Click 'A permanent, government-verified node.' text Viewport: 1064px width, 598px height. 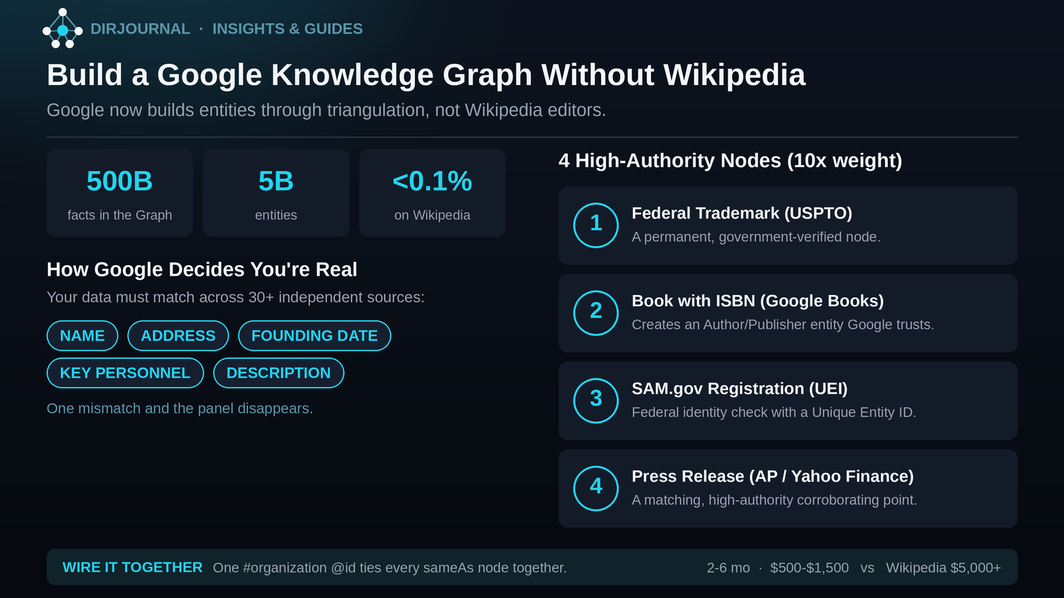[x=756, y=237]
